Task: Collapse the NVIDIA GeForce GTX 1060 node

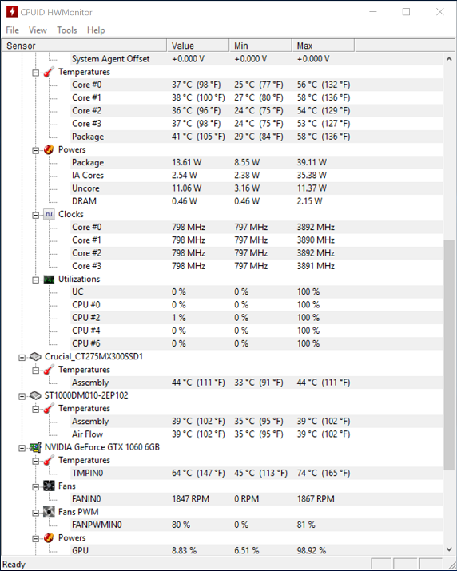Action: (22, 448)
